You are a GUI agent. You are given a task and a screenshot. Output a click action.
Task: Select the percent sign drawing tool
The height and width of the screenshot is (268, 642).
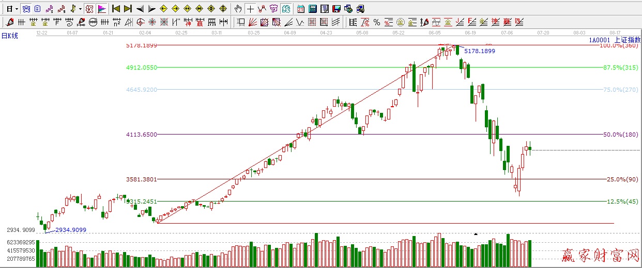376,22
